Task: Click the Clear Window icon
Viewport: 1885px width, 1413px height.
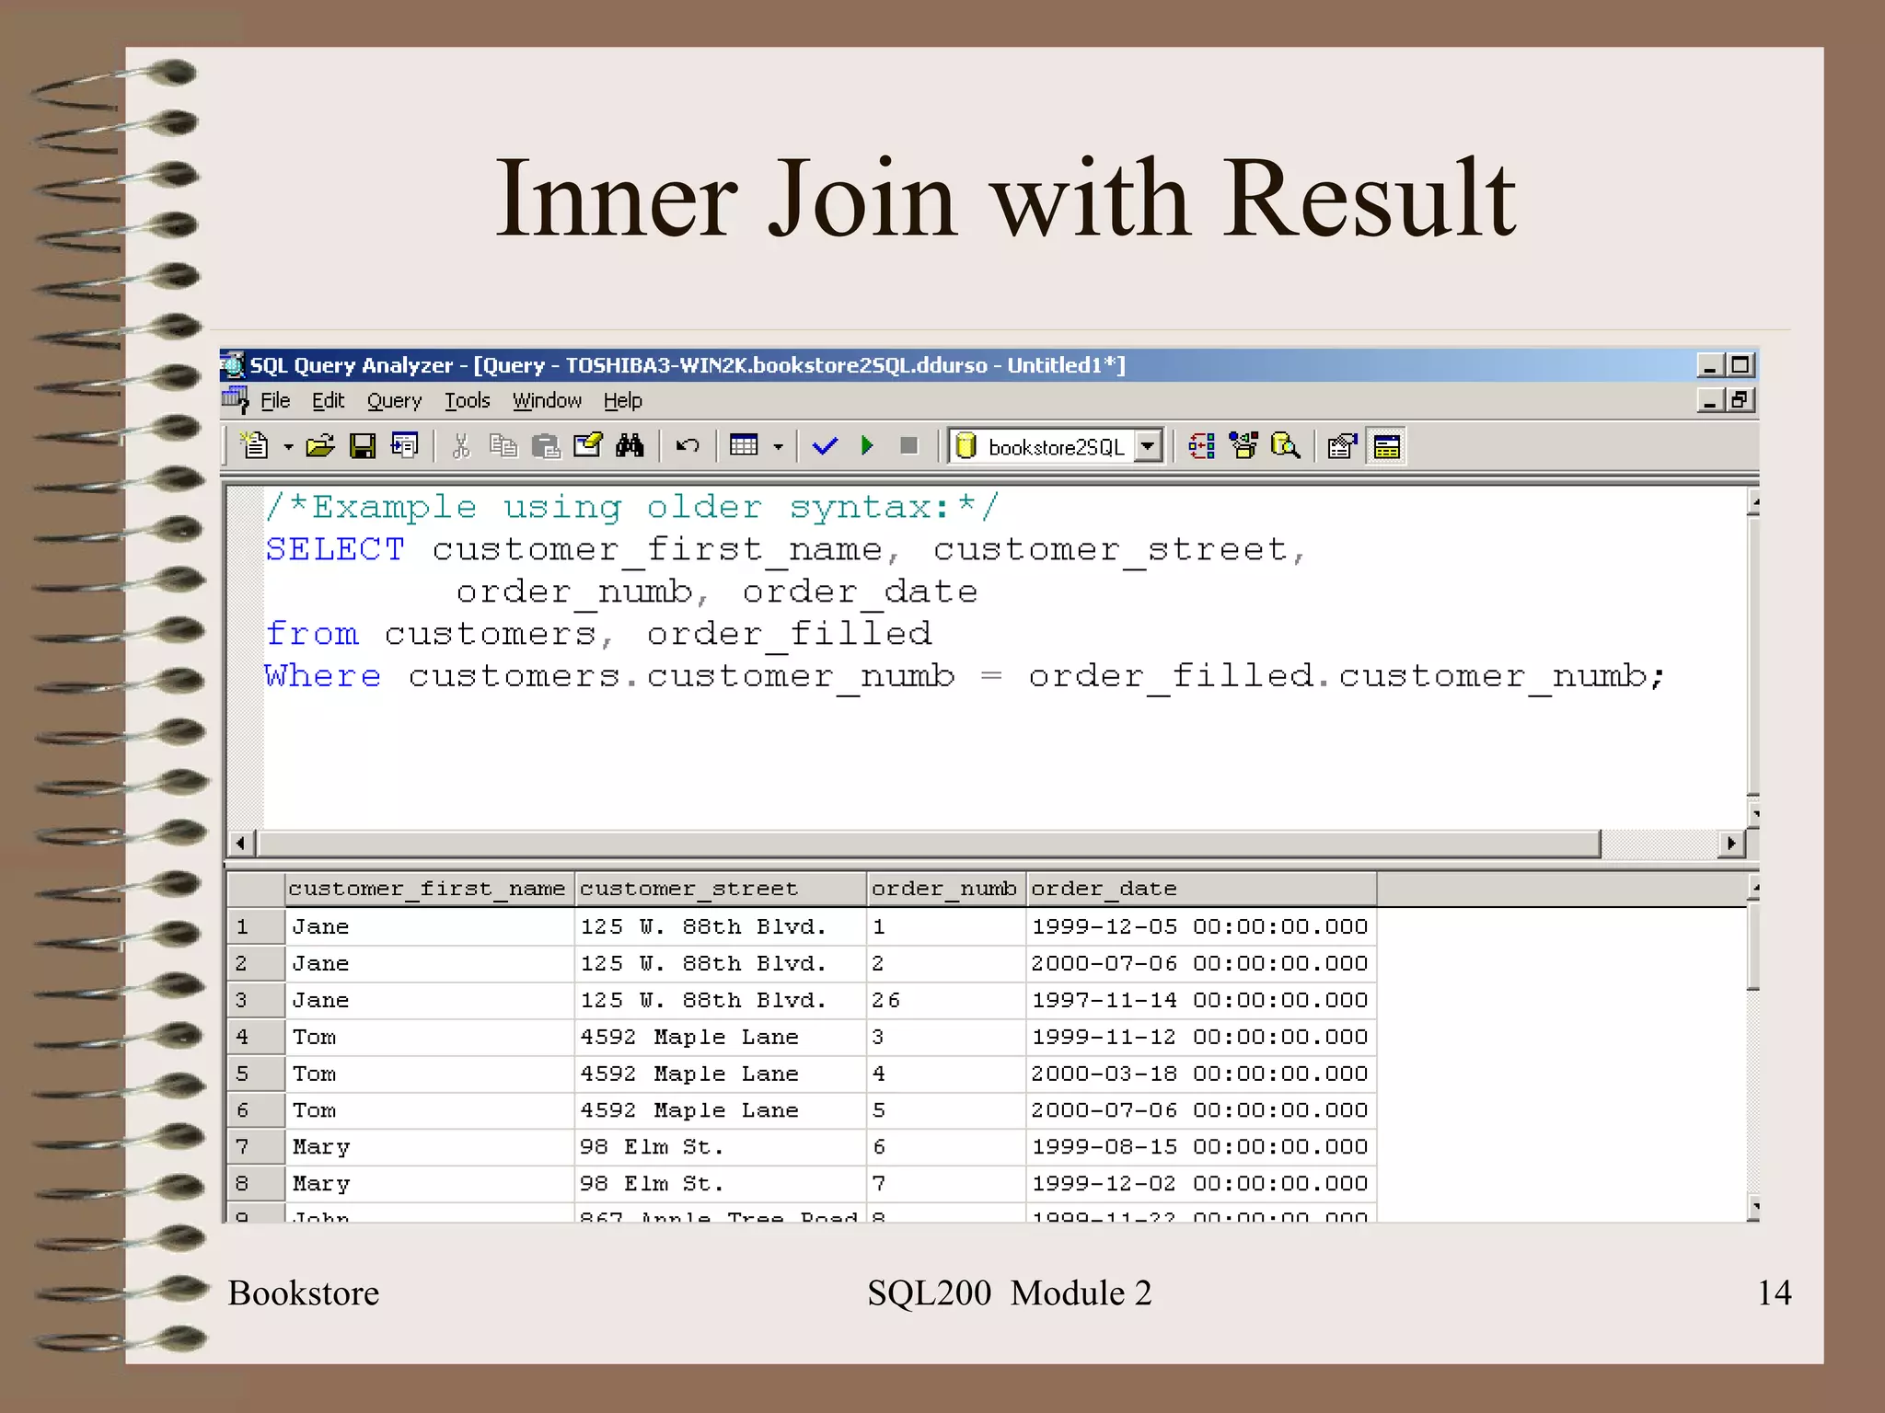Action: [587, 446]
